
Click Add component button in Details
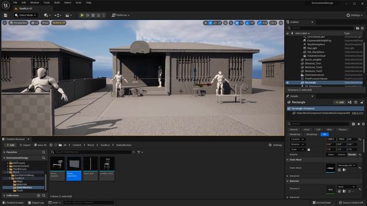pyautogui.click(x=339, y=102)
